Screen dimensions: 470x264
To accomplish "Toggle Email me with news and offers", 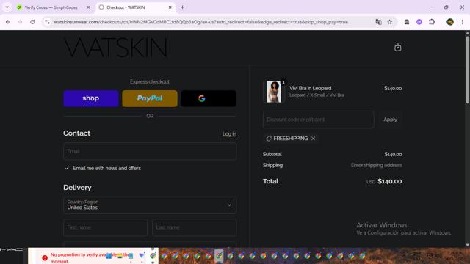I will click(x=67, y=168).
